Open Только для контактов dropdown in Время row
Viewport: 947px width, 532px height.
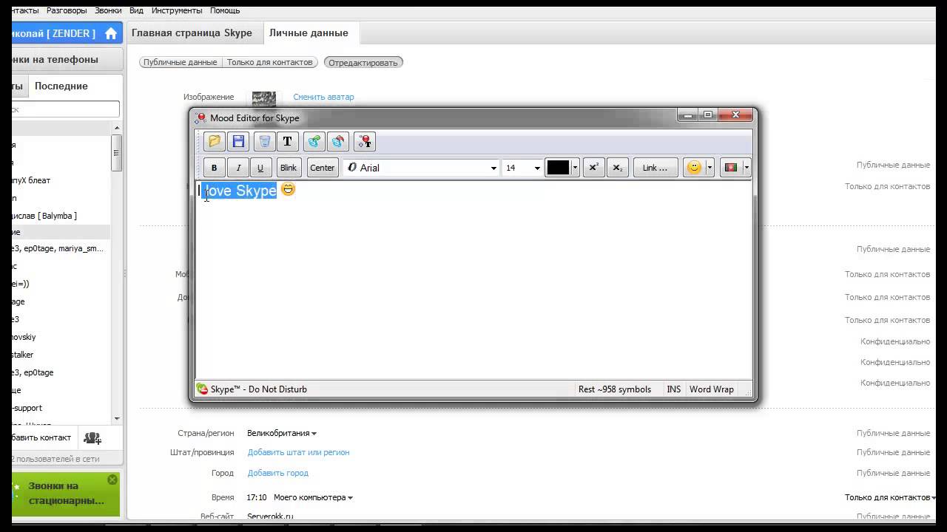click(x=891, y=497)
